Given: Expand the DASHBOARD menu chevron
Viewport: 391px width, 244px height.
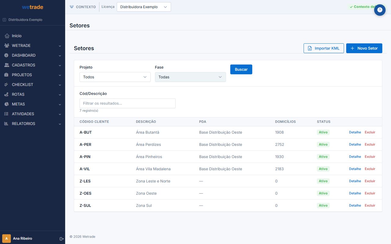Looking at the screenshot, I should point(60,56).
